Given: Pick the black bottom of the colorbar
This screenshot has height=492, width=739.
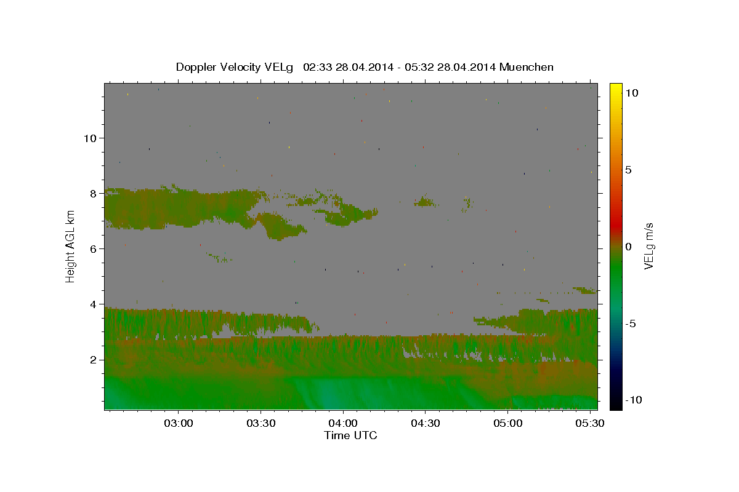Looking at the screenshot, I should click(x=615, y=402).
